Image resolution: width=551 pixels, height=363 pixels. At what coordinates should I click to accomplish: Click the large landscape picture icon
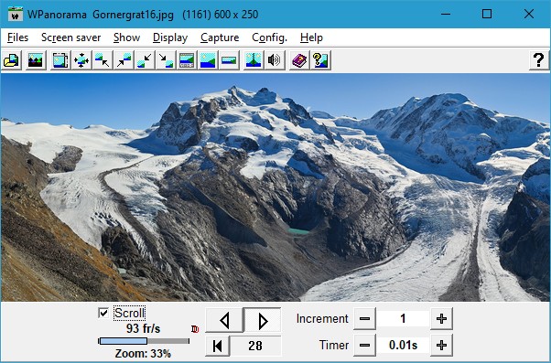208,60
